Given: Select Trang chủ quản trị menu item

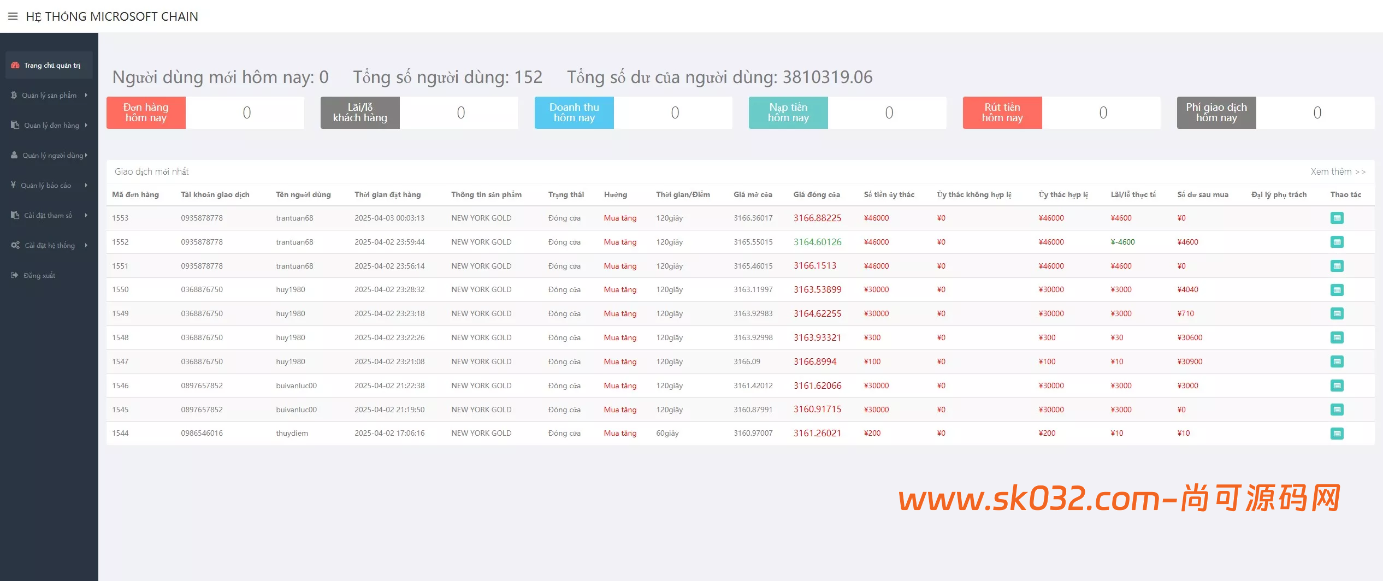Looking at the screenshot, I should tap(52, 66).
